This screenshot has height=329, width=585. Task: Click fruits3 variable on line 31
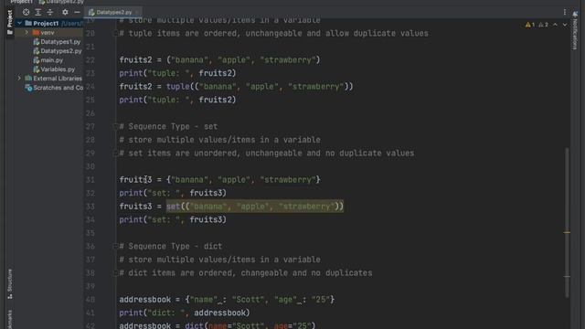[x=135, y=180]
